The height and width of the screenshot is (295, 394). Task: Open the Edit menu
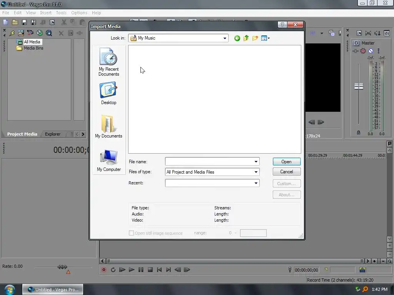[18, 13]
